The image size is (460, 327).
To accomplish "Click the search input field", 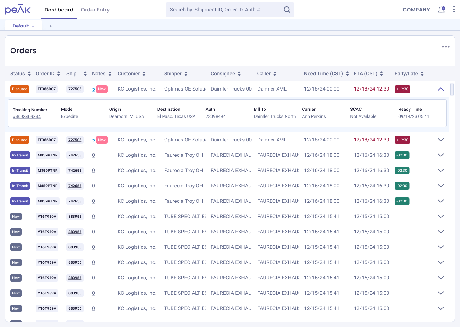I will coord(225,10).
